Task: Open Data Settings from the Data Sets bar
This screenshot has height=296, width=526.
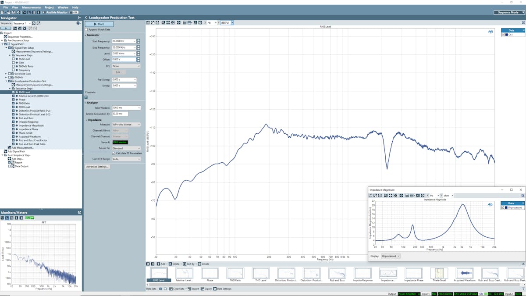Action: [216, 289]
